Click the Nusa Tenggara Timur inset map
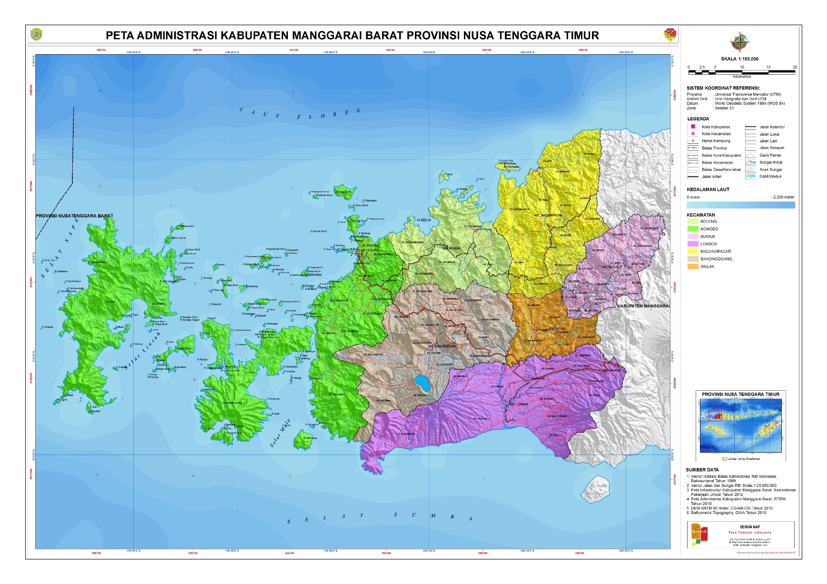The image size is (827, 584). 740,426
